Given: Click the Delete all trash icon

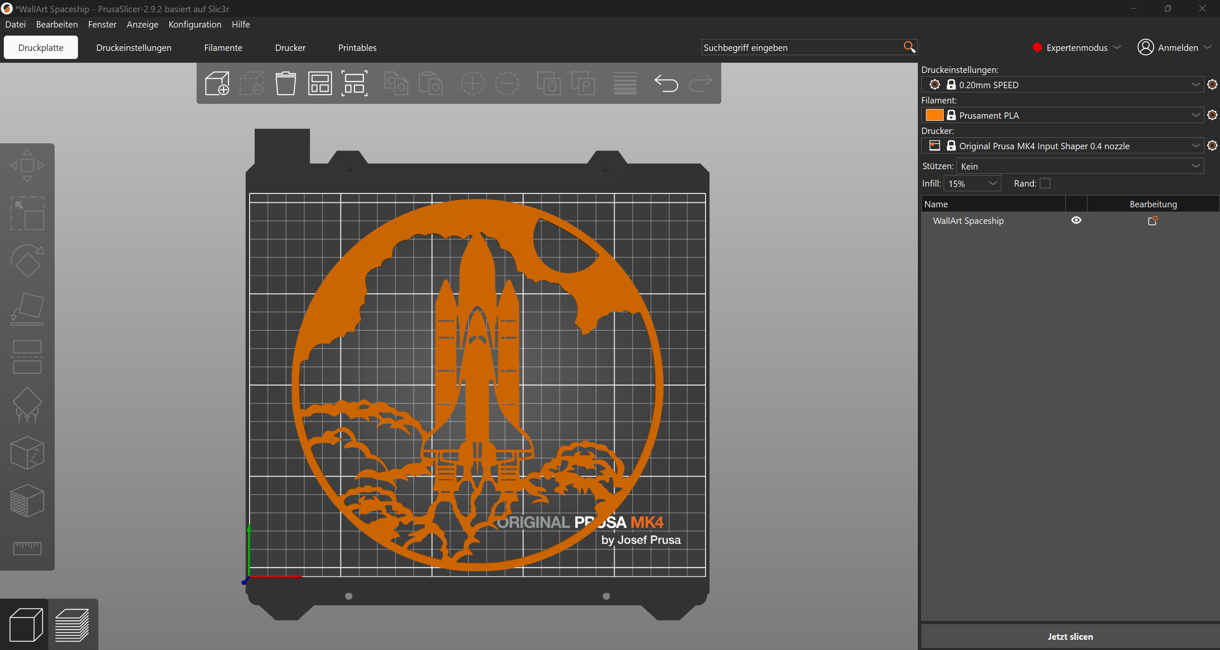Looking at the screenshot, I should click(x=286, y=84).
